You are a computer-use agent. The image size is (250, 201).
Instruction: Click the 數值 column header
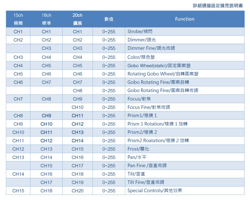pyautogui.click(x=109, y=19)
